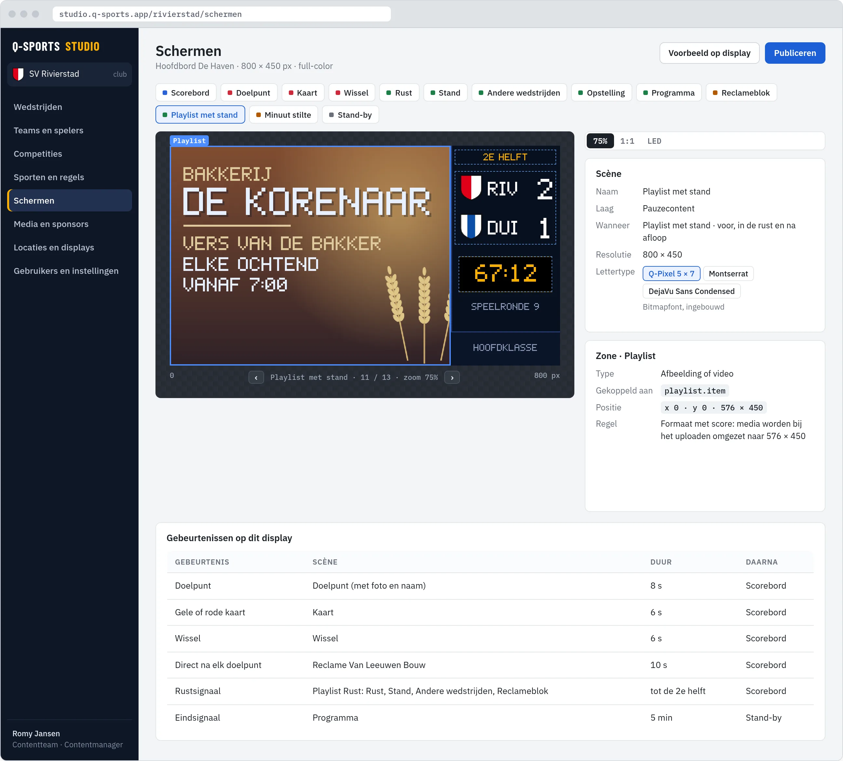Select the Playlist met stand scene
Viewport: 843px width, 761px height.
point(200,115)
